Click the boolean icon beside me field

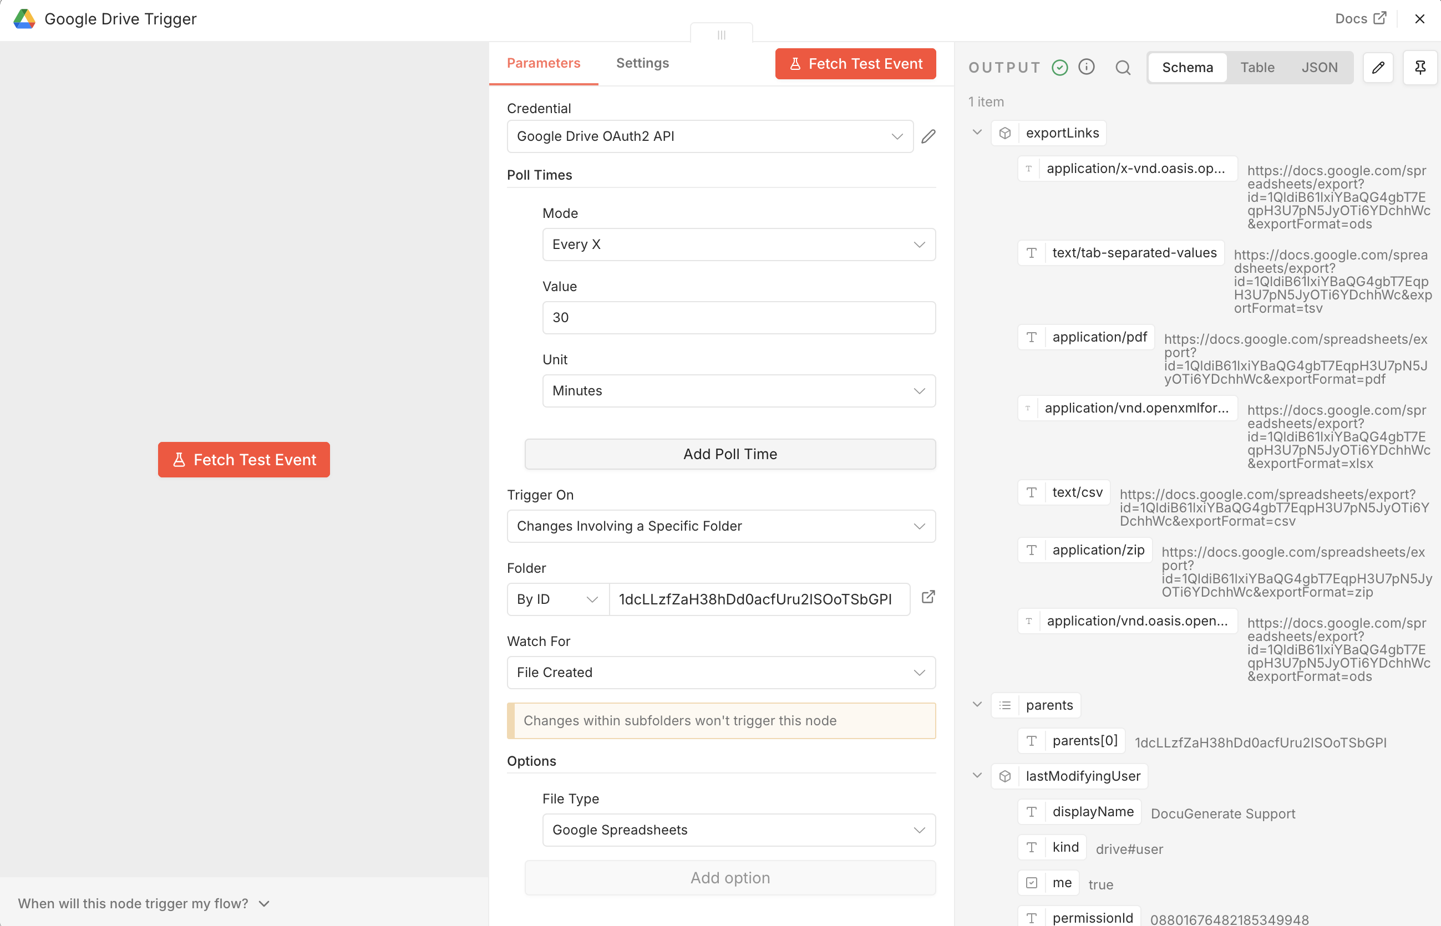[x=1032, y=883]
